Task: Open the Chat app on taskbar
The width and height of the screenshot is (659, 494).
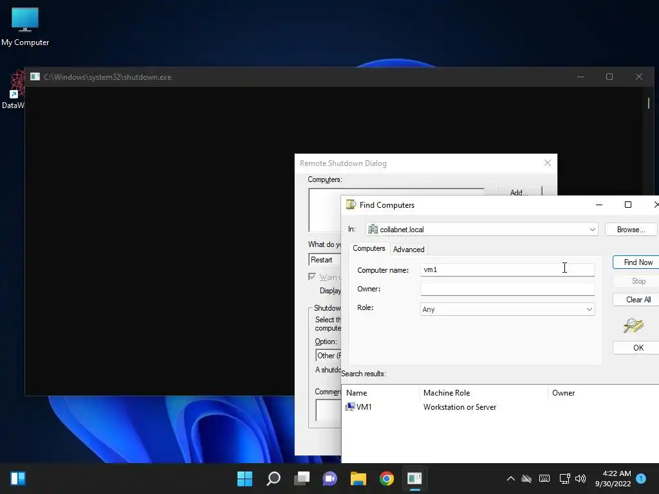Action: coord(330,479)
